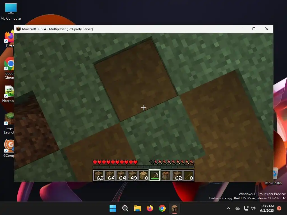This screenshot has width=287, height=215.
Task: Maximize the Minecraft window
Action: pos(254,29)
